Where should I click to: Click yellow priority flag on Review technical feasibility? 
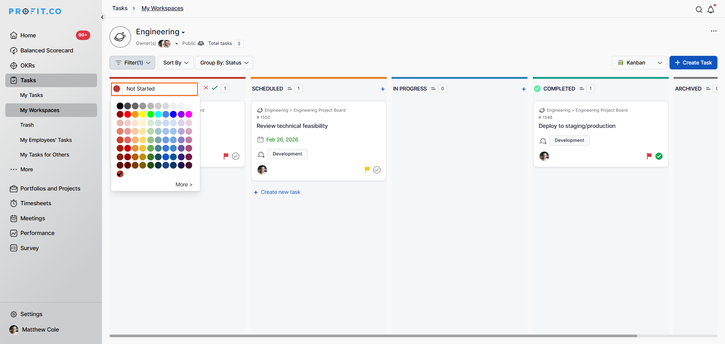click(367, 169)
